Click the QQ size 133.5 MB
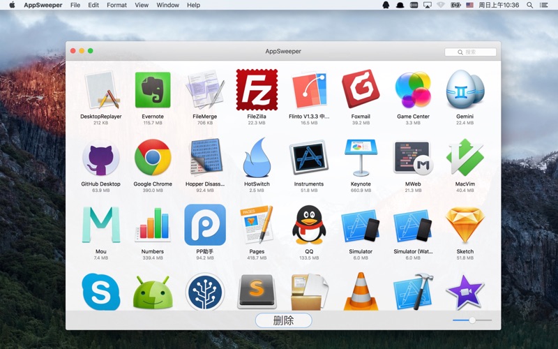 point(309,258)
